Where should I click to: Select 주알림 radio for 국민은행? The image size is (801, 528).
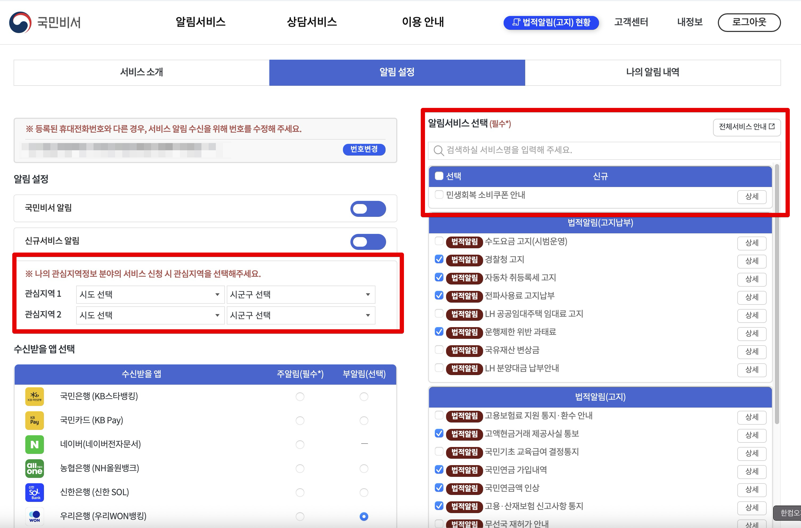(300, 397)
